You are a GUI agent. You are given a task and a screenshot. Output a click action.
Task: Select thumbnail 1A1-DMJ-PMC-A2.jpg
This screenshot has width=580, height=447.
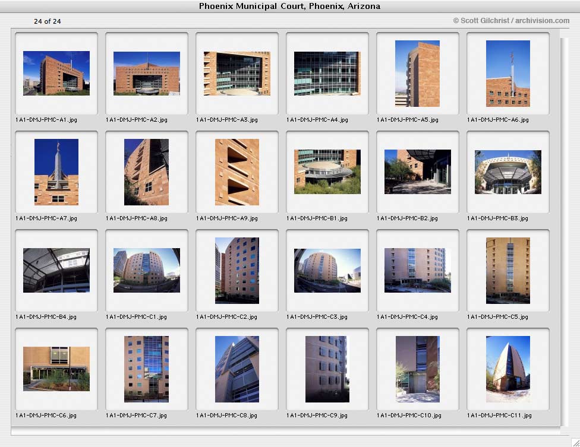pos(146,73)
